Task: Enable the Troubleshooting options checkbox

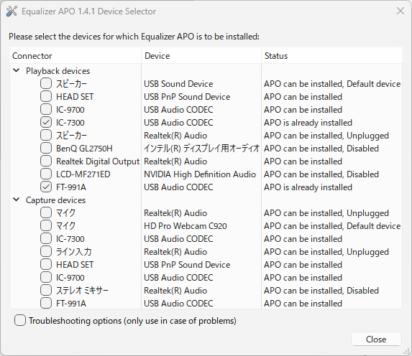Action: (x=20, y=320)
